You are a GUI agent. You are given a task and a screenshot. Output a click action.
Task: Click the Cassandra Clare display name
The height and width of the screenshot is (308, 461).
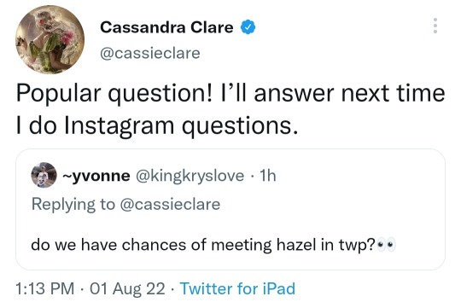[x=166, y=27]
